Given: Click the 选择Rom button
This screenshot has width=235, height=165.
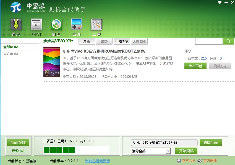Looking at the screenshot, I should click(x=211, y=143).
